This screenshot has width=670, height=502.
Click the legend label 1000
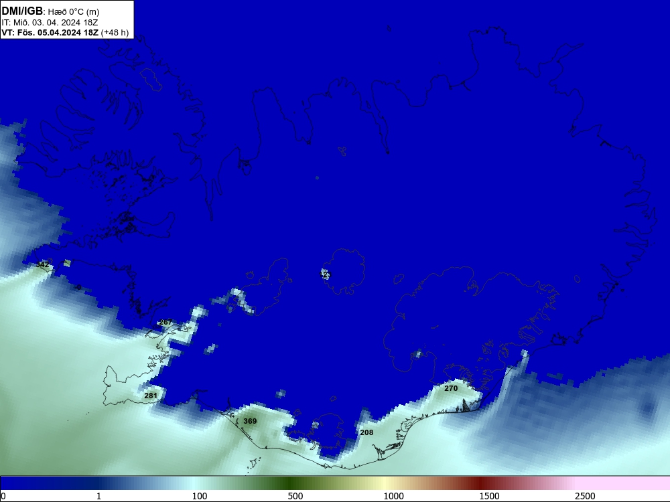click(x=393, y=496)
